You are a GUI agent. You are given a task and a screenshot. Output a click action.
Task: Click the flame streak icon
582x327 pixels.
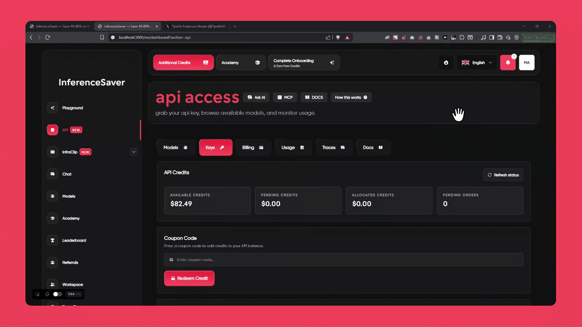pyautogui.click(x=446, y=63)
